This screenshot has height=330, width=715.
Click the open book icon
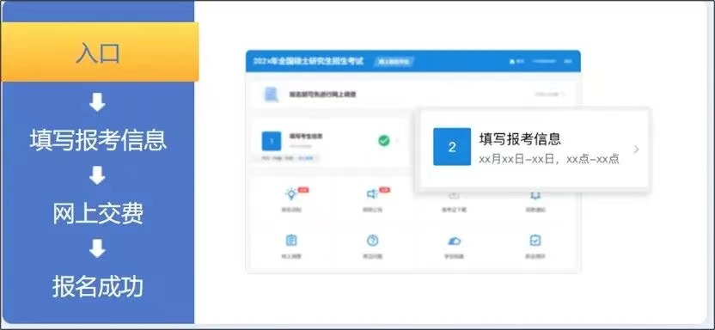(x=535, y=196)
